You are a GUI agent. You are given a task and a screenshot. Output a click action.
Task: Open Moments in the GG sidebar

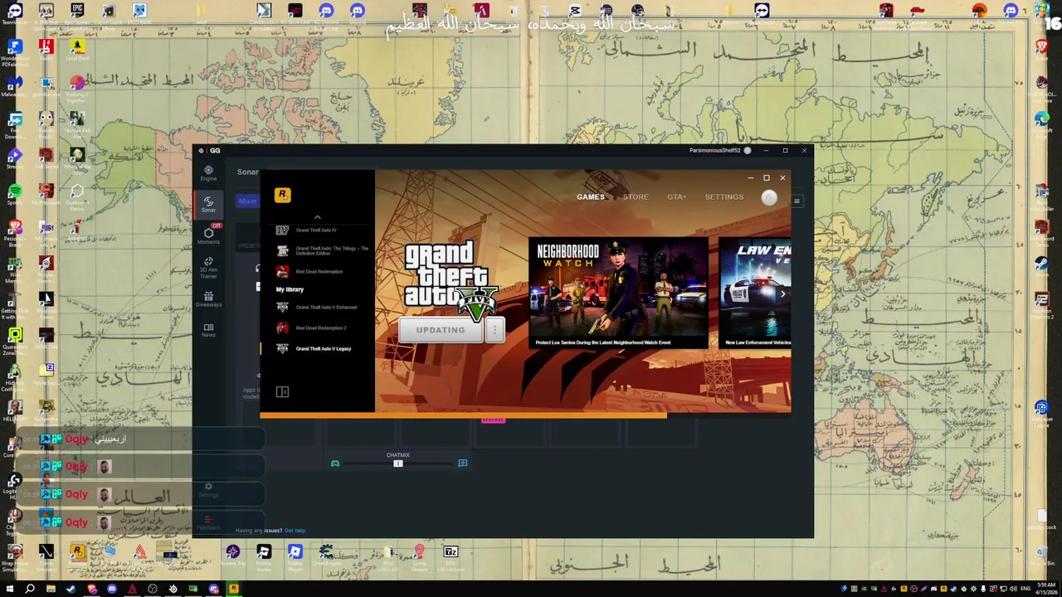pyautogui.click(x=208, y=235)
